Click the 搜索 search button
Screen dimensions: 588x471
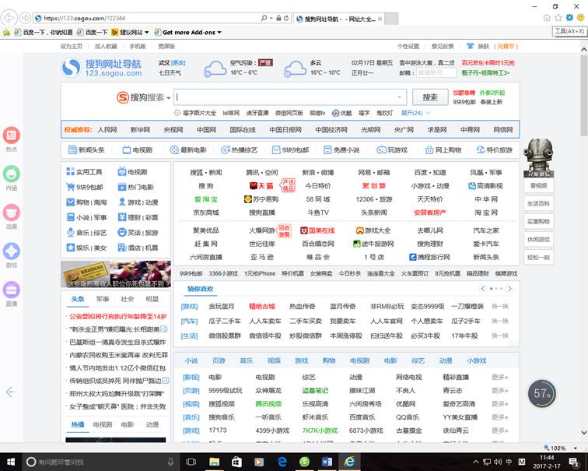tap(430, 97)
